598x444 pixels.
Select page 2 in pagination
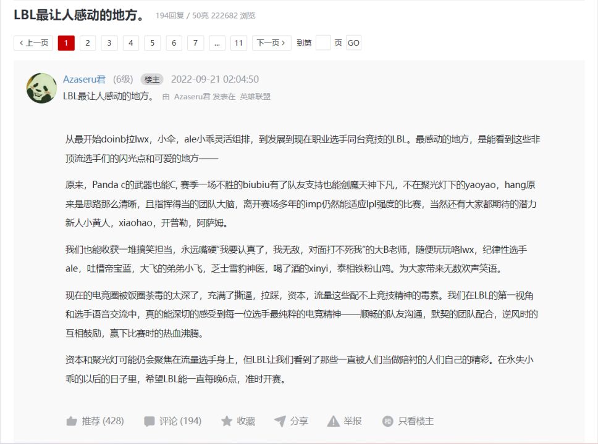(x=88, y=43)
